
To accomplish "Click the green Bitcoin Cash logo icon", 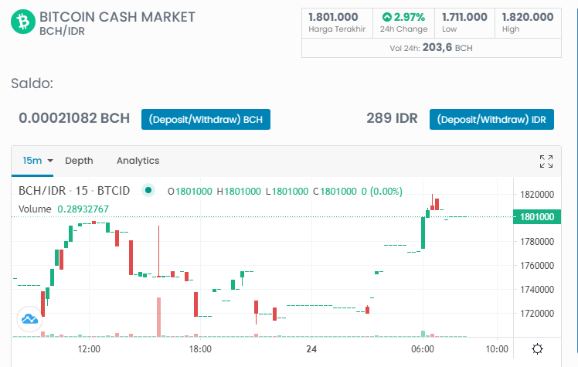I will pyautogui.click(x=23, y=22).
